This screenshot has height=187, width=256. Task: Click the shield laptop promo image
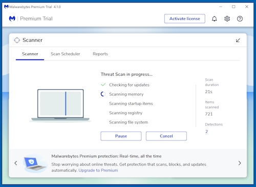coord(35,163)
